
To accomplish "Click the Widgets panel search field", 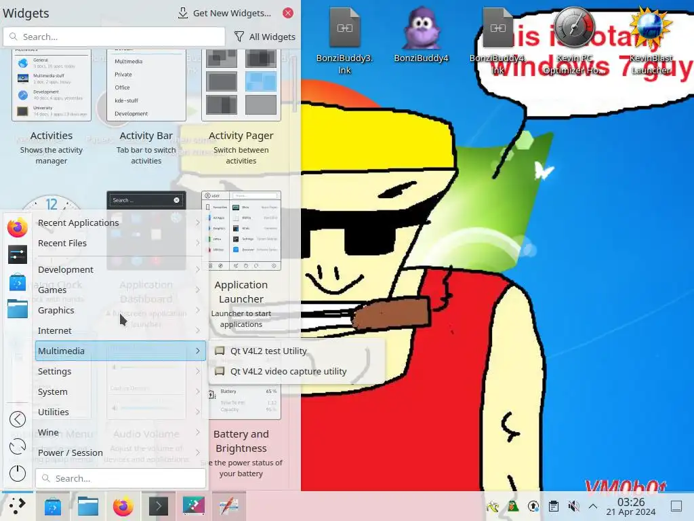I will [x=114, y=37].
